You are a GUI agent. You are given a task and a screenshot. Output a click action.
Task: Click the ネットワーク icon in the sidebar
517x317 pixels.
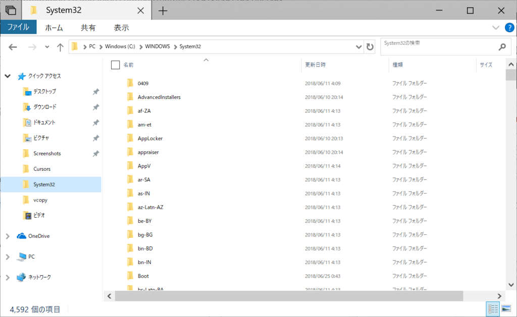(21, 277)
